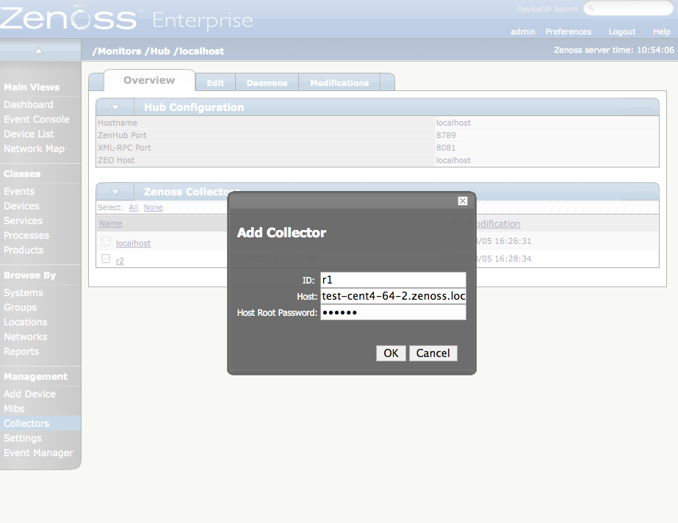The height and width of the screenshot is (523, 678).
Task: Focus the Host input field
Action: pos(393,296)
